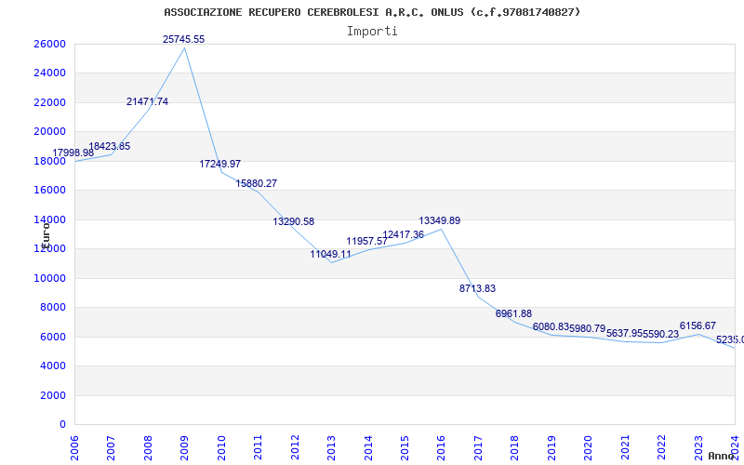
Task: Click x-axis year 2012
Action: [295, 447]
